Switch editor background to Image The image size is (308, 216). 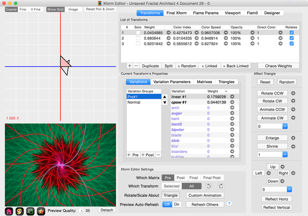coord(73,10)
